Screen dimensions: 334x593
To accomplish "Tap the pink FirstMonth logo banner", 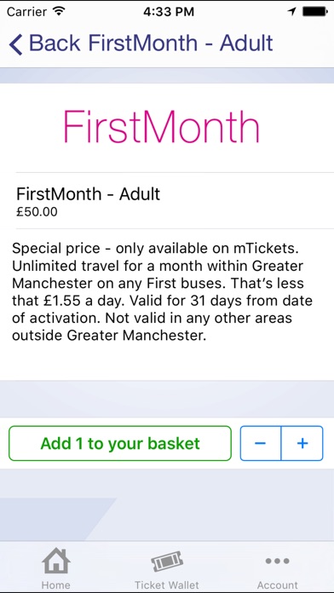I will pyautogui.click(x=161, y=126).
